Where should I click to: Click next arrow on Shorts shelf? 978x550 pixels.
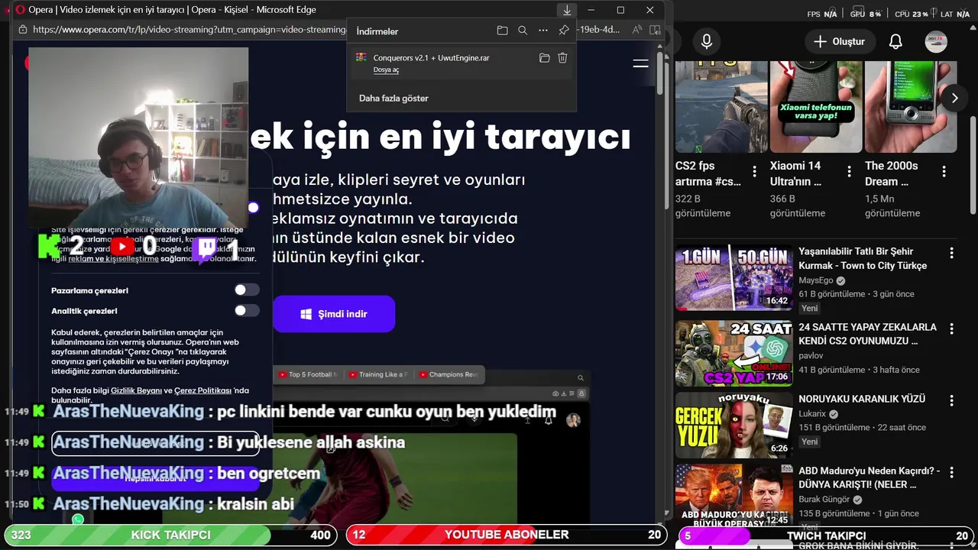point(954,98)
